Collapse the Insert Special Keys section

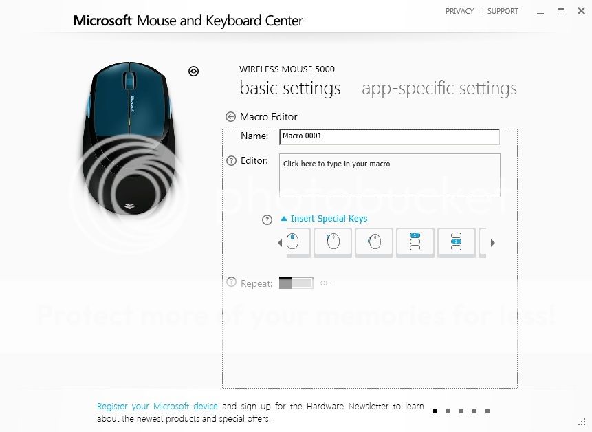pyautogui.click(x=323, y=218)
